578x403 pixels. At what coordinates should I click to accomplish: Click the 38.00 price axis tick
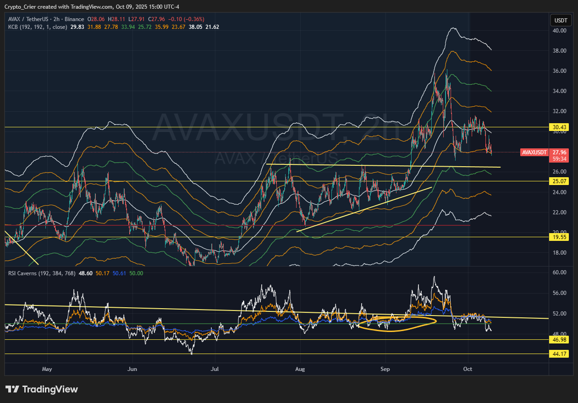click(x=560, y=51)
